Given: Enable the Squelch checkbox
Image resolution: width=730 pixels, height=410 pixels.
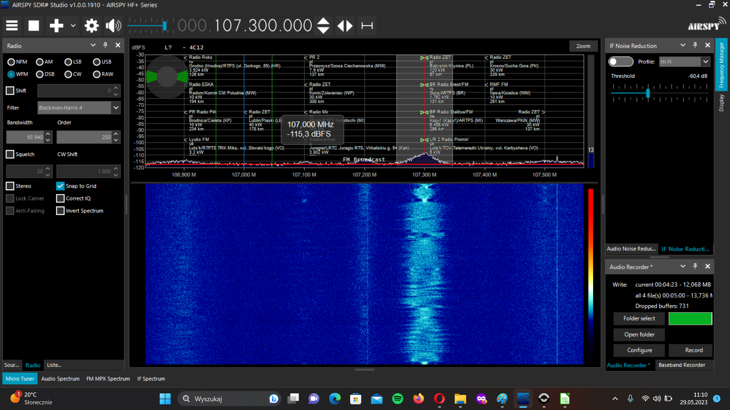Looking at the screenshot, I should (x=10, y=154).
